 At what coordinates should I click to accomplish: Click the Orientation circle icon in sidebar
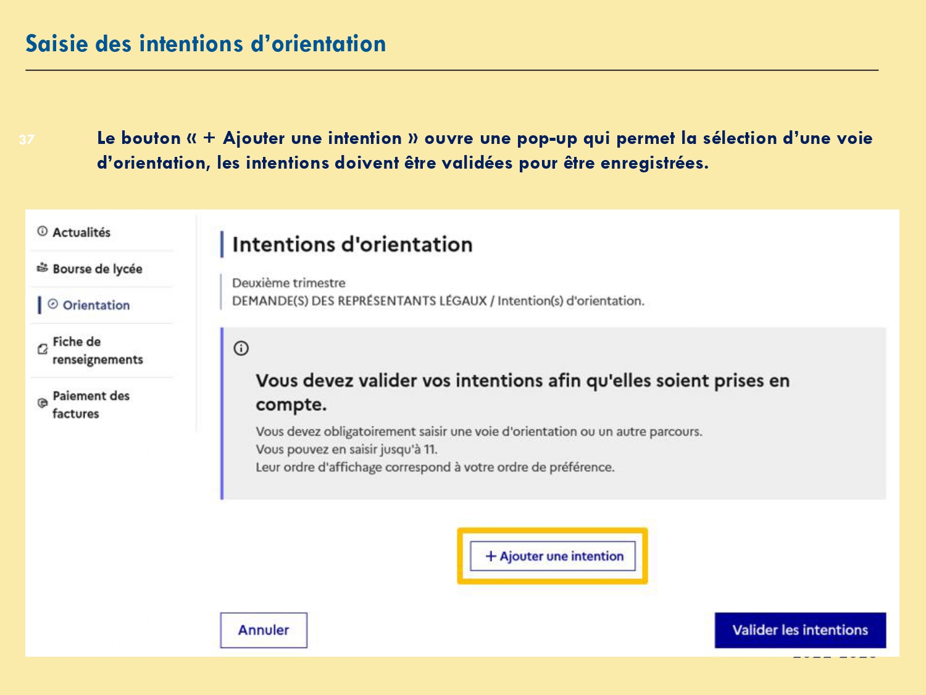[53, 305]
